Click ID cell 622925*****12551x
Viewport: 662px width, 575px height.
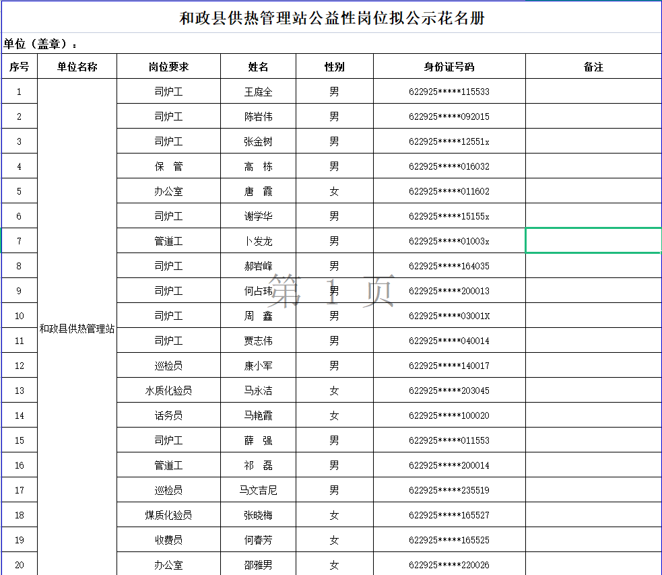click(x=449, y=141)
